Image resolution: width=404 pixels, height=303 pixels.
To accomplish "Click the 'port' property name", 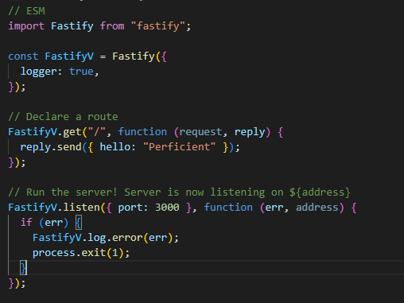I will 130,208.
